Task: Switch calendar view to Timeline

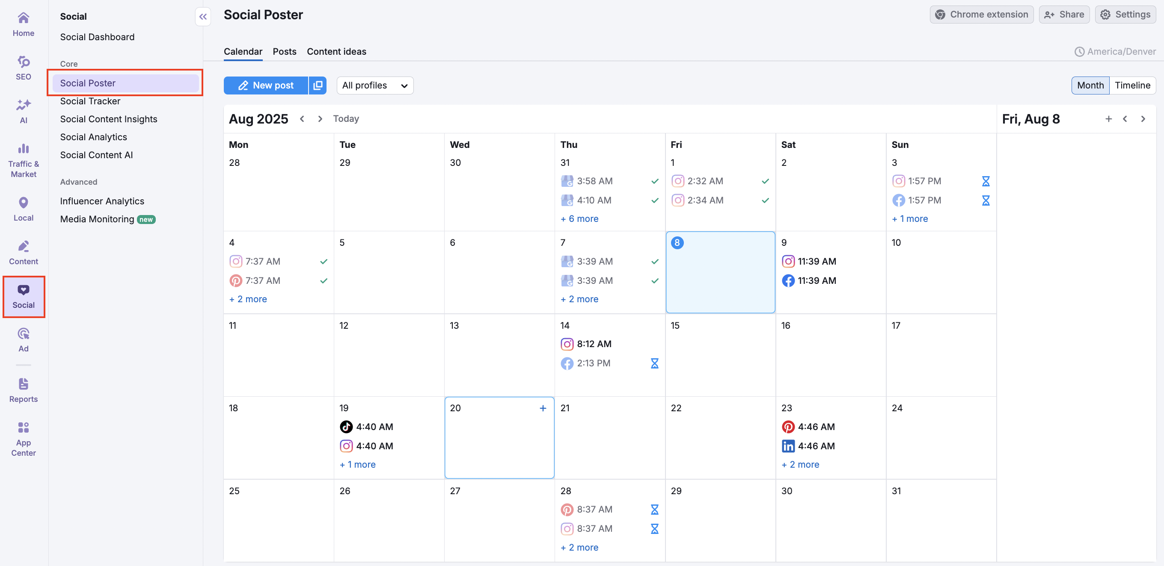Action: tap(1132, 85)
